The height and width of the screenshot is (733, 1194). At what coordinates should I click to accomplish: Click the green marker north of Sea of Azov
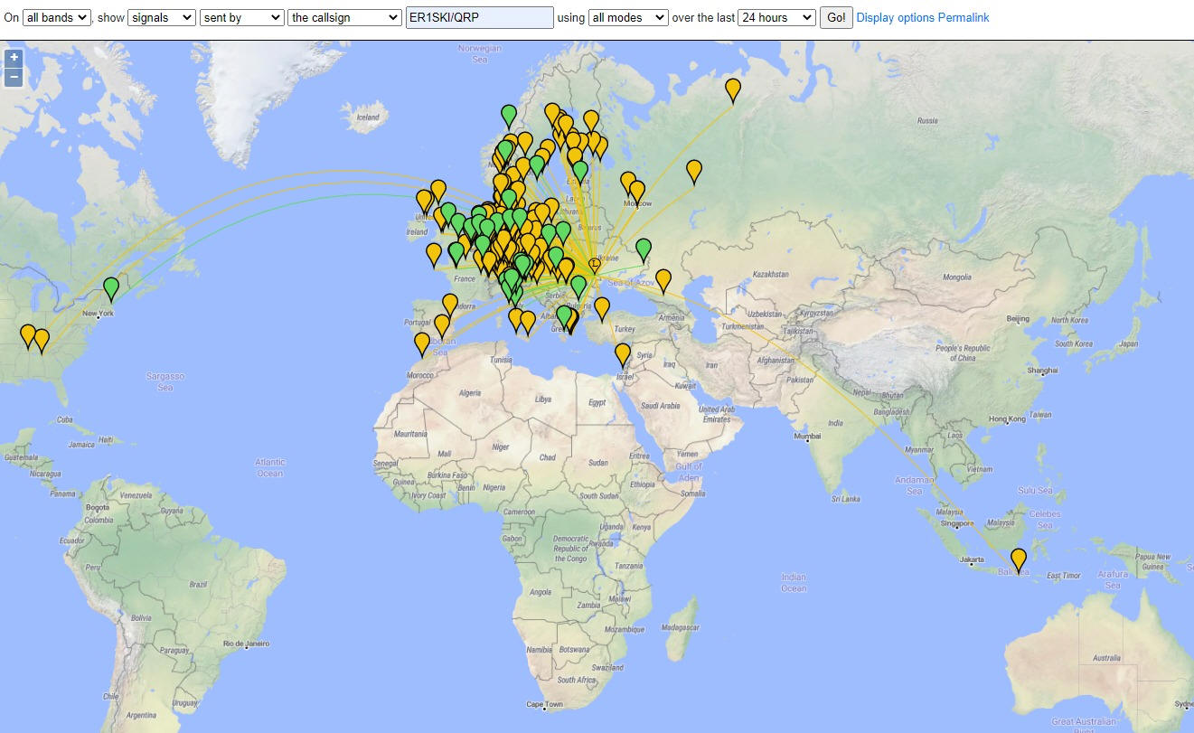tap(644, 249)
